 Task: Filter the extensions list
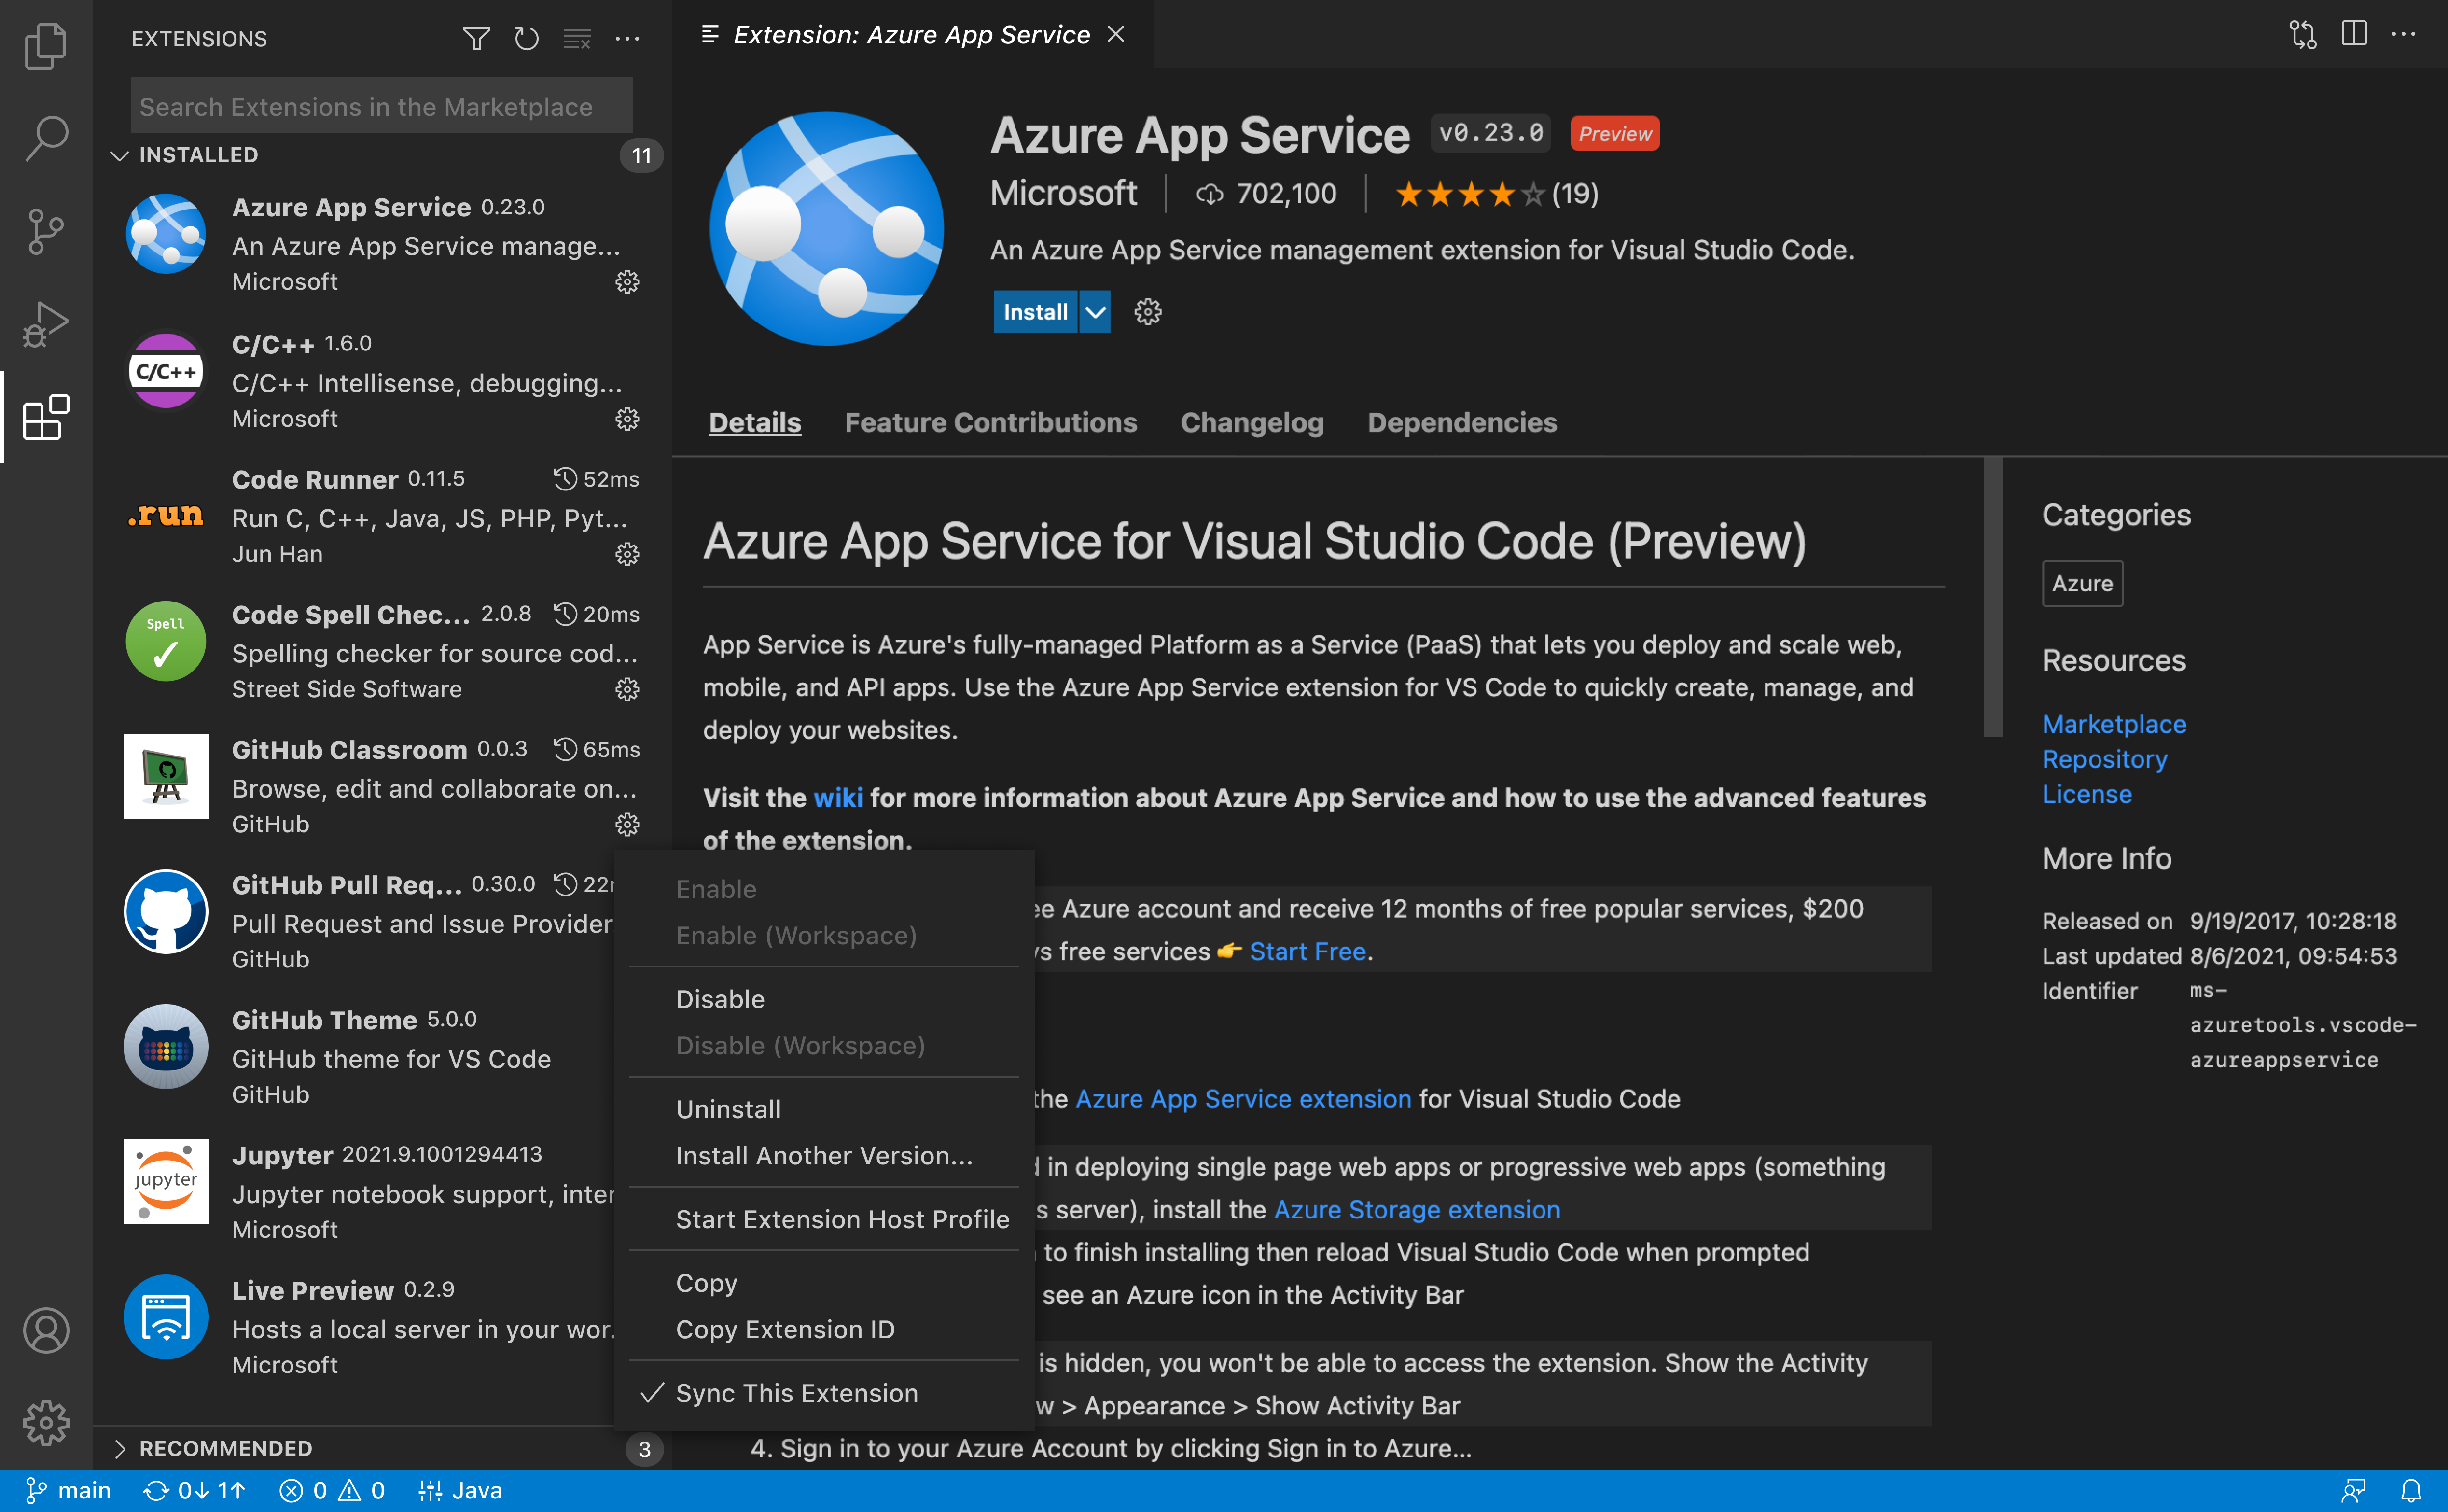click(x=476, y=38)
